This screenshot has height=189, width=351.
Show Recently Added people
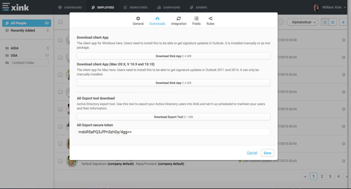click(x=27, y=30)
